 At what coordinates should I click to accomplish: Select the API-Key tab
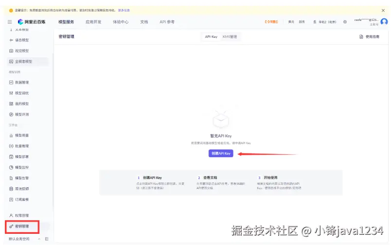click(211, 37)
